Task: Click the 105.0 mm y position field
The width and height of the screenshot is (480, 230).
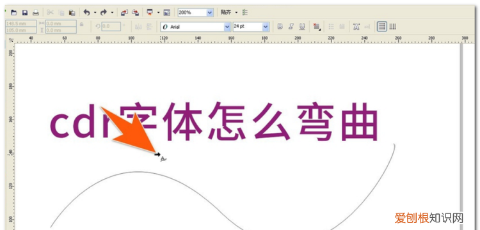Action: point(21,30)
